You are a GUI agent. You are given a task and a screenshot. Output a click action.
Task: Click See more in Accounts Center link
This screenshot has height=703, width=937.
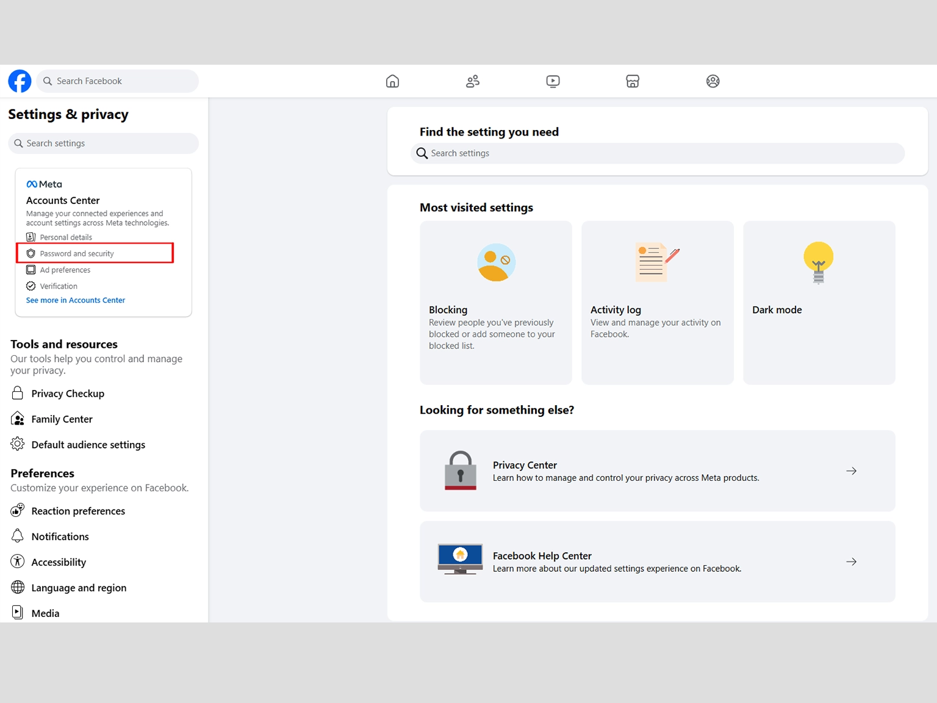coord(76,300)
